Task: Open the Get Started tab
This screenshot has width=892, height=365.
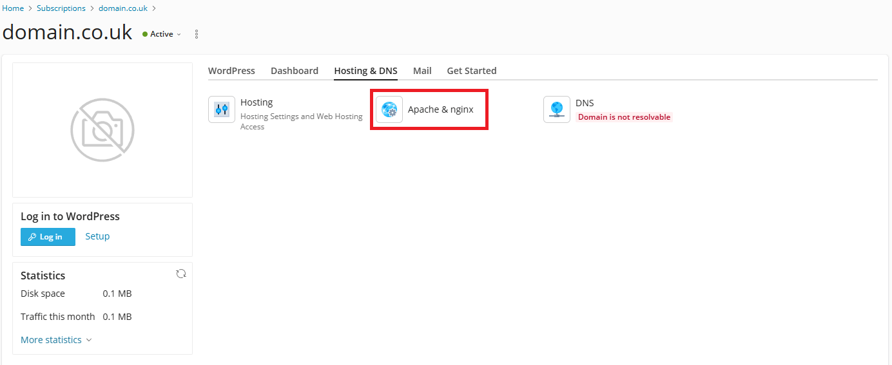Action: 472,71
